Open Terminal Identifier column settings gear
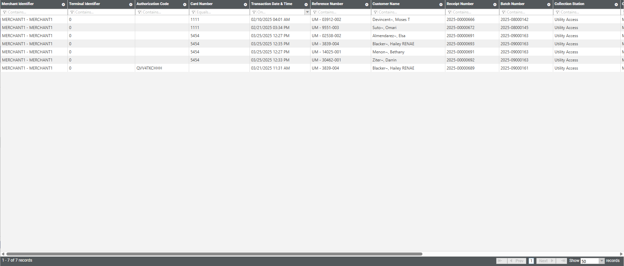The height and width of the screenshot is (266, 624). click(131, 4)
